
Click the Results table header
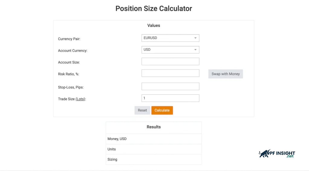pyautogui.click(x=154, y=127)
